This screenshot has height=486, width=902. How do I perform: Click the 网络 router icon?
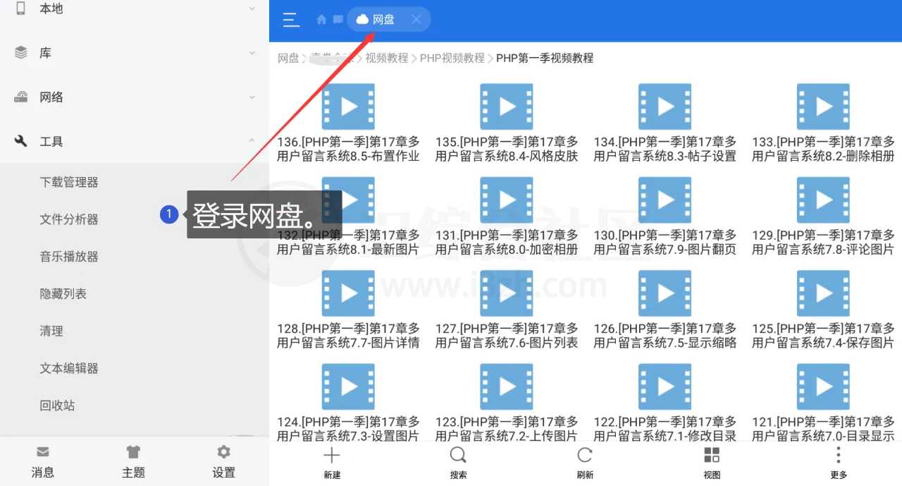(20, 97)
